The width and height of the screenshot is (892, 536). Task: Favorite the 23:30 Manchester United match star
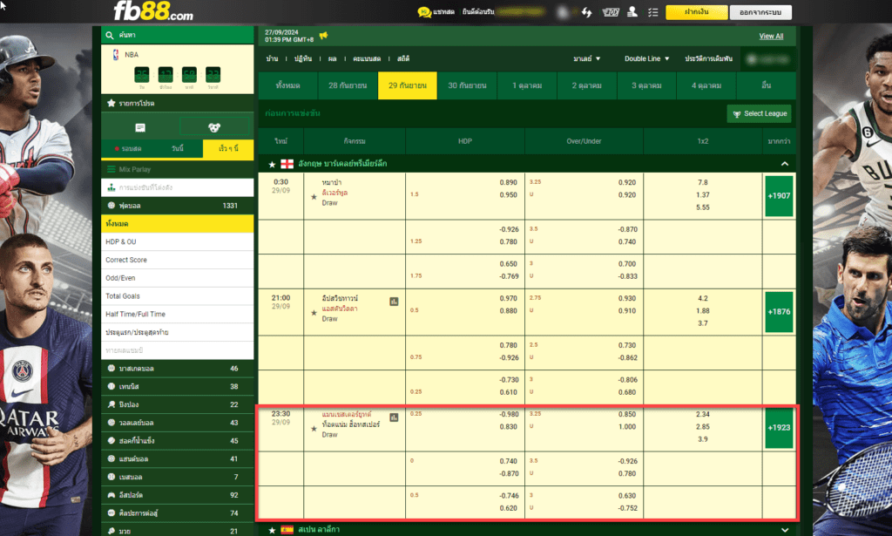pyautogui.click(x=314, y=429)
